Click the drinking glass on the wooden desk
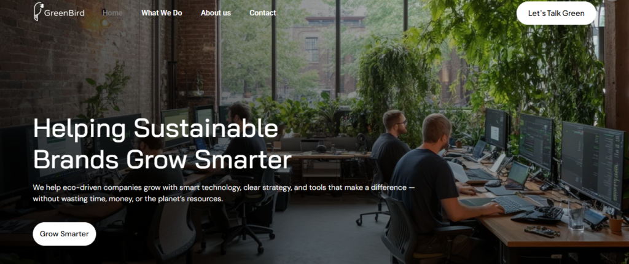This screenshot has height=264, width=629. 576,216
